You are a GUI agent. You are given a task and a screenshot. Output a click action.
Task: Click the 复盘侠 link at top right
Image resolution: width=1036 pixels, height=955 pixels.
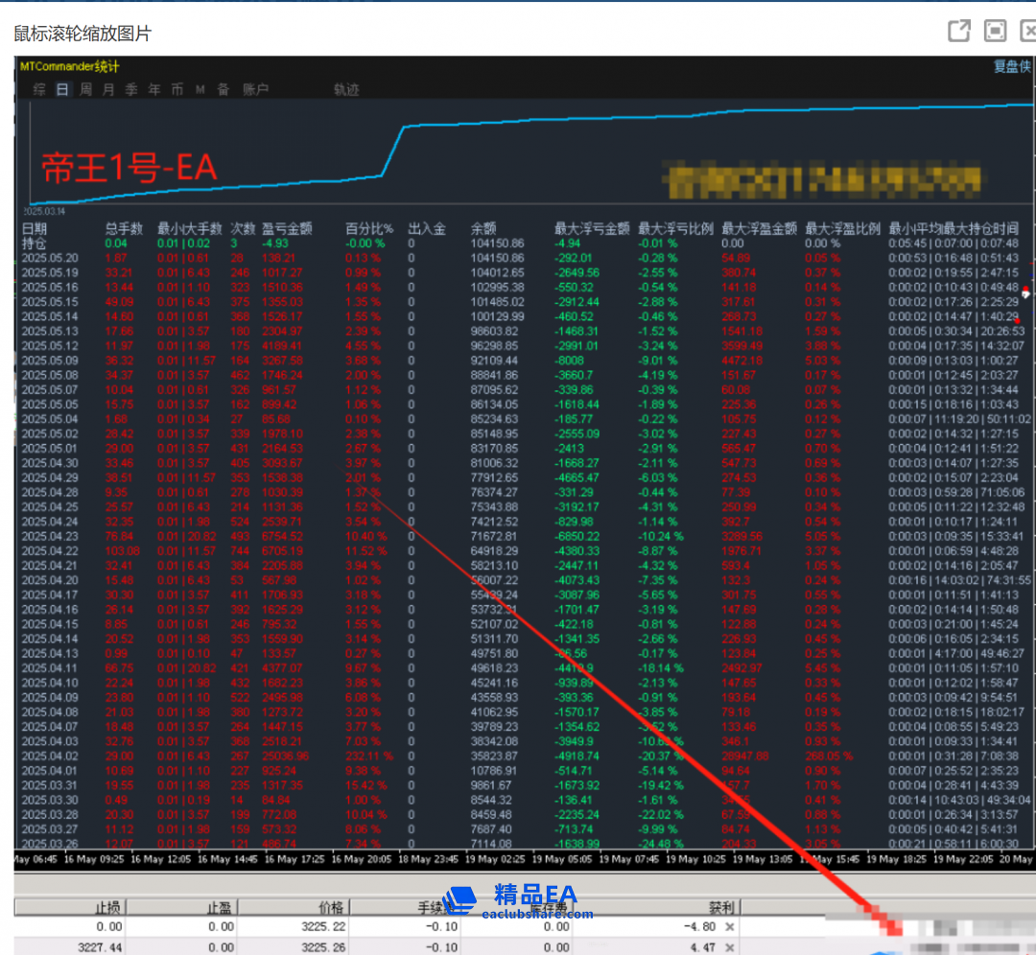(x=1012, y=66)
